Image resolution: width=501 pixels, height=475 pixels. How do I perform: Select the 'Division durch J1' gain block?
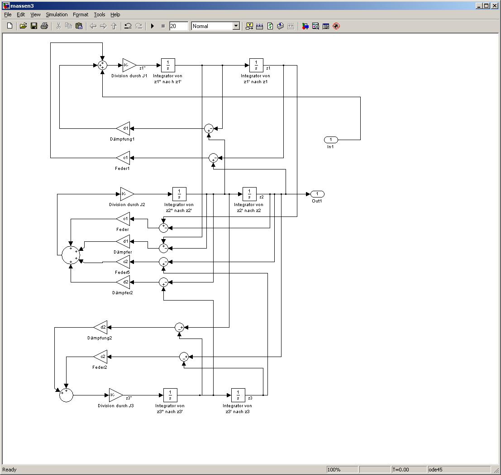pyautogui.click(x=129, y=65)
